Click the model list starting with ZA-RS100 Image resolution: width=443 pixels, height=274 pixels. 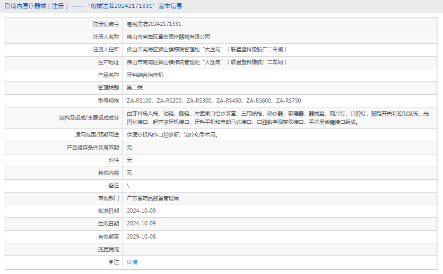214,101
